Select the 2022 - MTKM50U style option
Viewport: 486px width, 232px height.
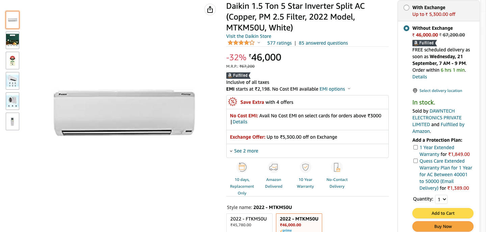point(299,222)
